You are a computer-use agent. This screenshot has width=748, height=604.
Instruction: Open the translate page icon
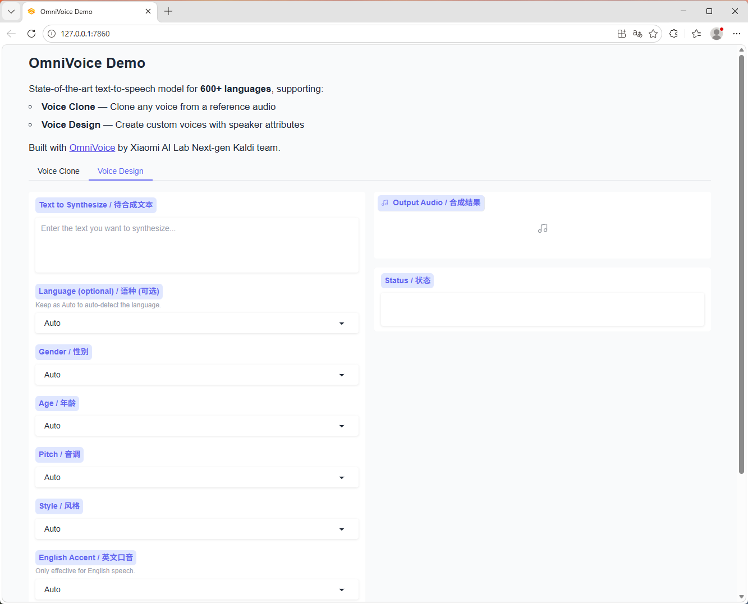[x=637, y=34]
